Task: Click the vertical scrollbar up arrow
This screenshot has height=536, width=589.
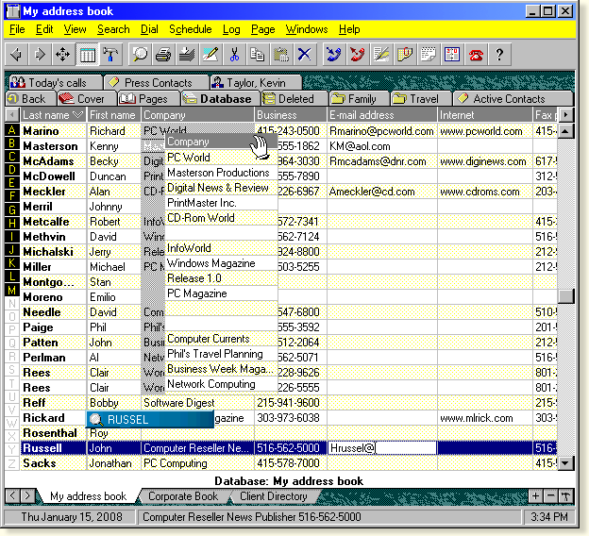Action: [565, 131]
